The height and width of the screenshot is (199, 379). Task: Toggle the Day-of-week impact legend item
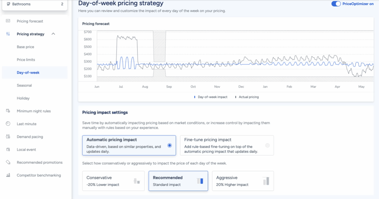[211, 97]
